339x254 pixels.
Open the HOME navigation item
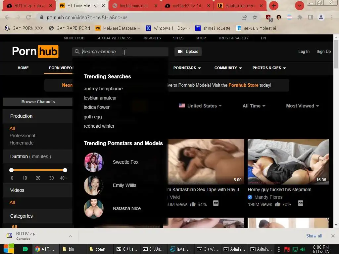click(23, 68)
